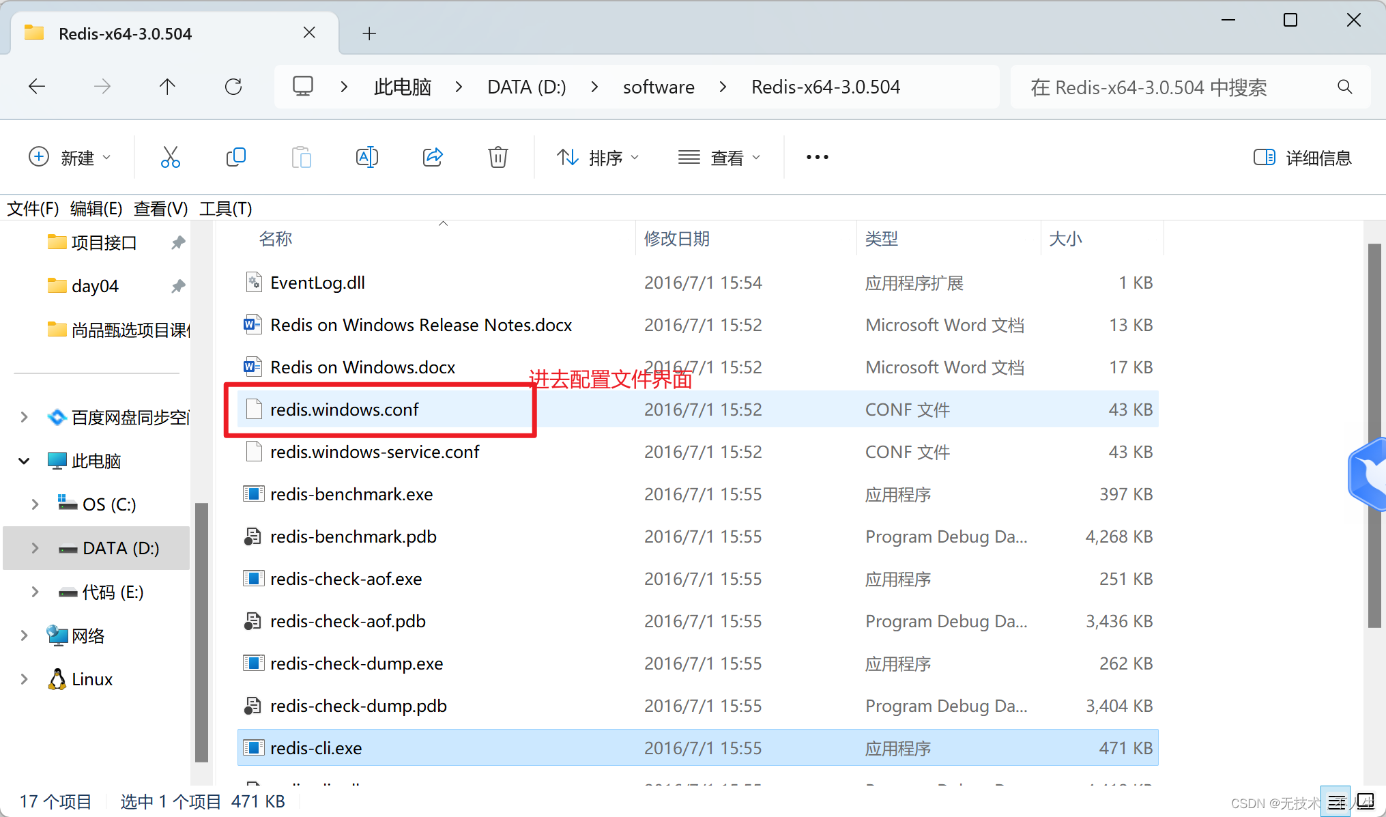Expand the DATA (D:) drive tree
This screenshot has height=817, width=1386.
pyautogui.click(x=35, y=548)
